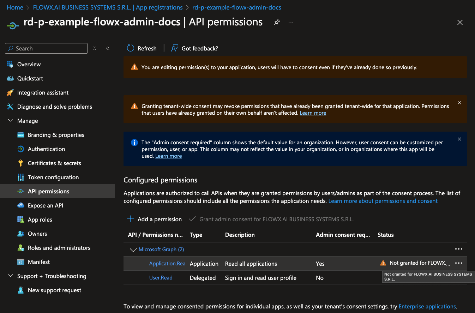Click 'Sign in and read user profile' cell

coord(261,278)
